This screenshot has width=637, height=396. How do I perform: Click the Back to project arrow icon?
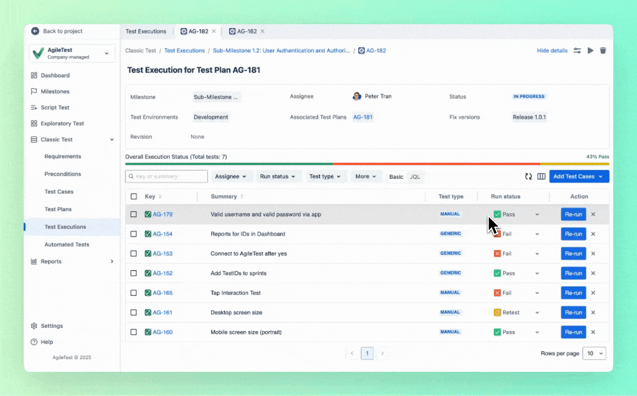(x=35, y=31)
